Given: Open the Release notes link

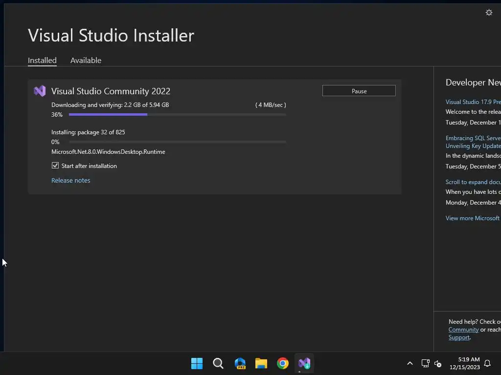Looking at the screenshot, I should pyautogui.click(x=70, y=181).
